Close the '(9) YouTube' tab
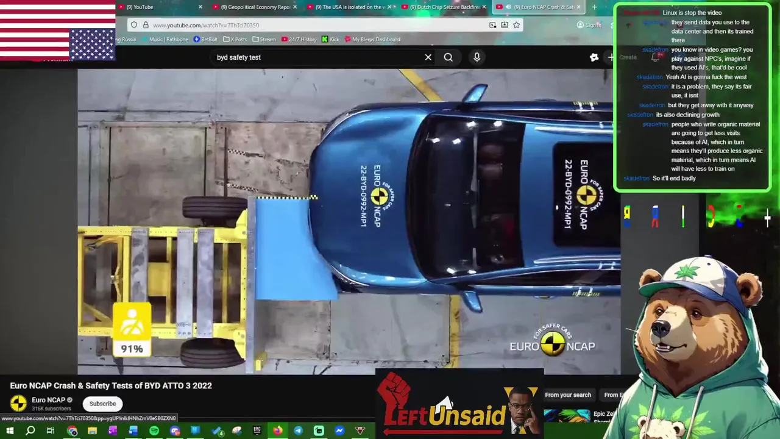Image resolution: width=780 pixels, height=439 pixels. (x=200, y=7)
